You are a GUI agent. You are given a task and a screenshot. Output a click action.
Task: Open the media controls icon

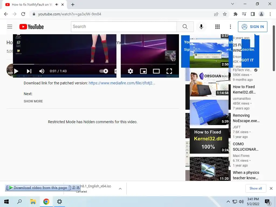244,14
